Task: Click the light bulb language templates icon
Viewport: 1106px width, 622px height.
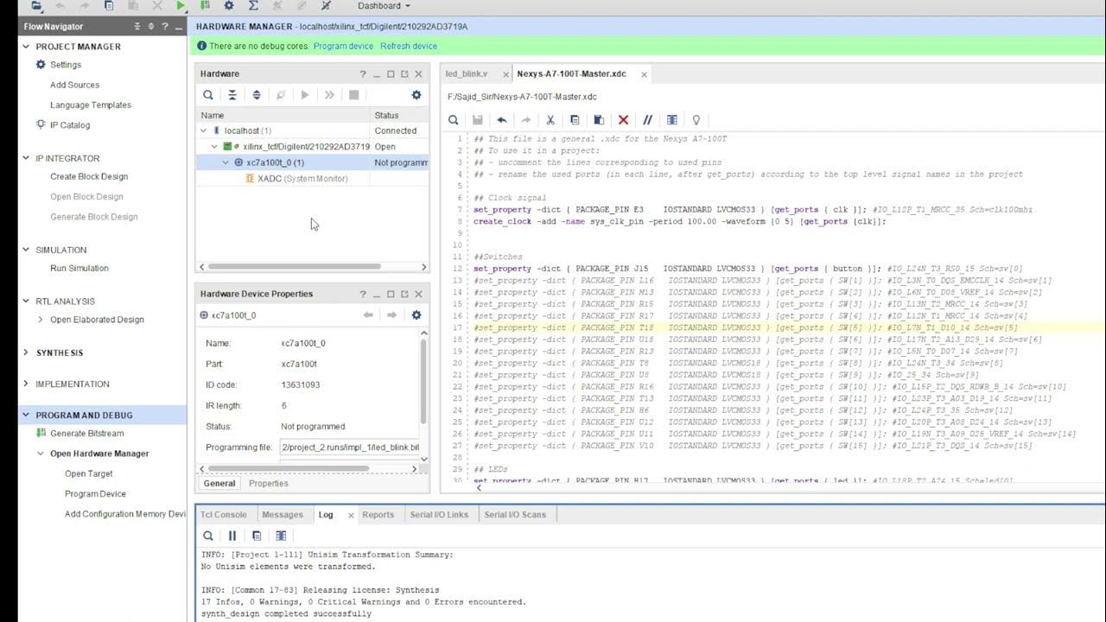Action: (x=696, y=120)
